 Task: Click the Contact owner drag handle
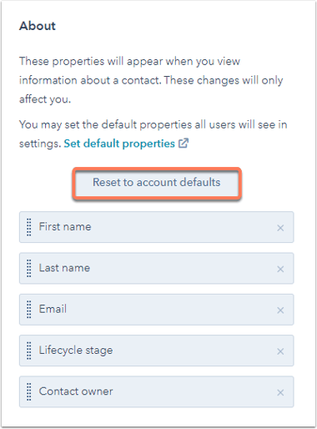click(29, 392)
